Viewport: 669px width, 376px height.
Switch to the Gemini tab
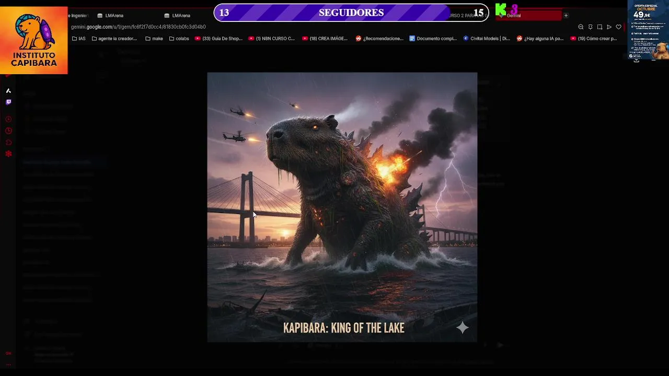point(528,16)
